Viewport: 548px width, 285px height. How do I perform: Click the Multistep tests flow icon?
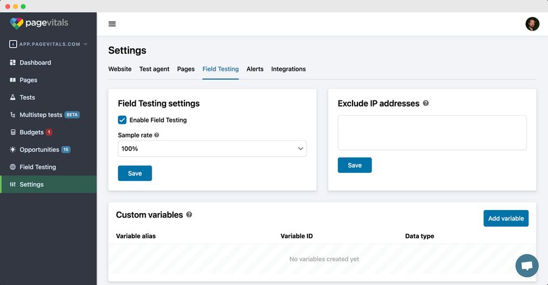point(13,114)
